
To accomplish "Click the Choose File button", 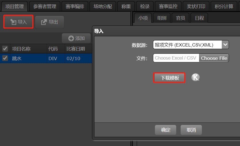I will pyautogui.click(x=214, y=58).
